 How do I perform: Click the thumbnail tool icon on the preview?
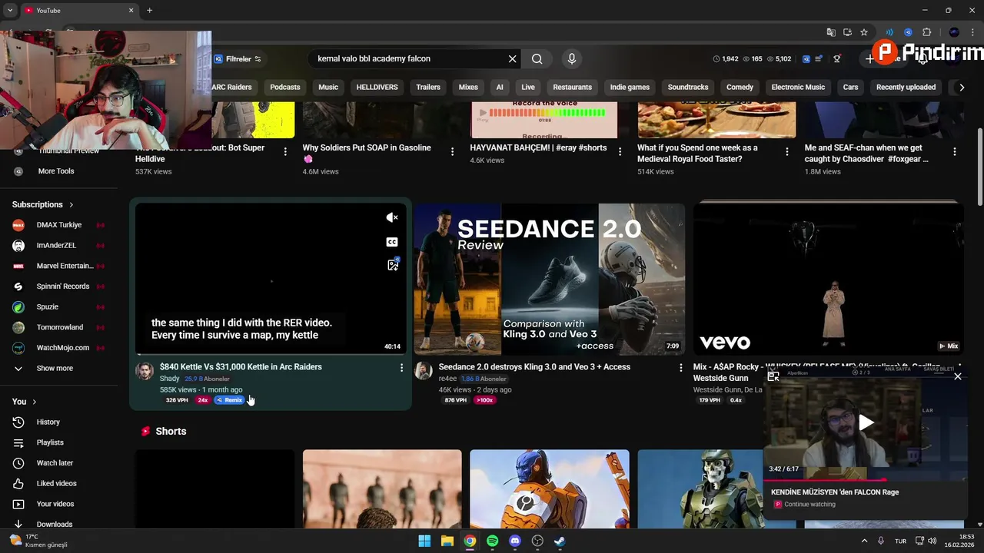tap(393, 264)
